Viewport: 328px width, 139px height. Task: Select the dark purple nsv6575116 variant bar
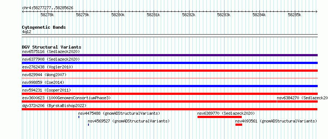[170, 55]
